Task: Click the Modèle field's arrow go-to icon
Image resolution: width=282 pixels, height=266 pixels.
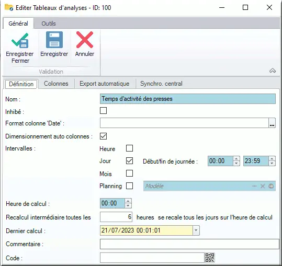Action: pyautogui.click(x=271, y=186)
